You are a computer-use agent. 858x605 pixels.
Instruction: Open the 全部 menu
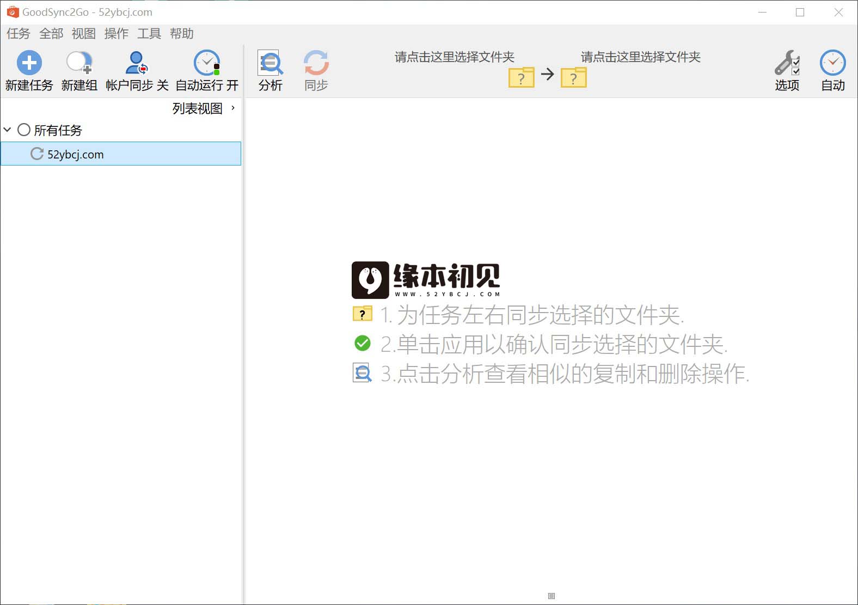click(x=51, y=34)
